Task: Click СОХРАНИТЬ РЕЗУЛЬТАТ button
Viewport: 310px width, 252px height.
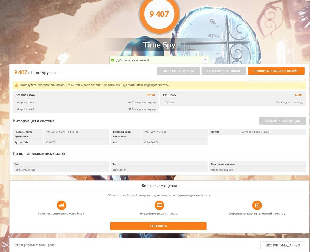Action: pos(224,71)
